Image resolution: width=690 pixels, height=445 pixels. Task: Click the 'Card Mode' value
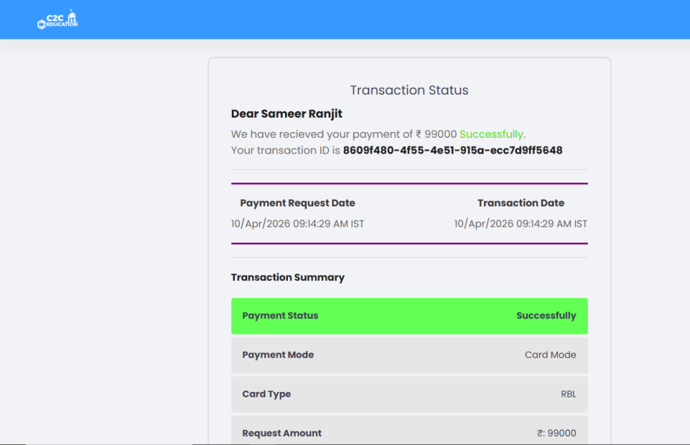pos(550,355)
